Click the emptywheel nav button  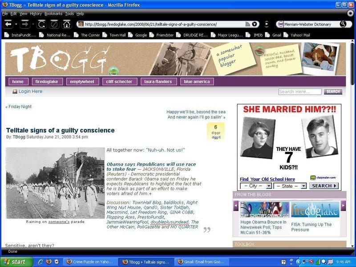click(82, 81)
